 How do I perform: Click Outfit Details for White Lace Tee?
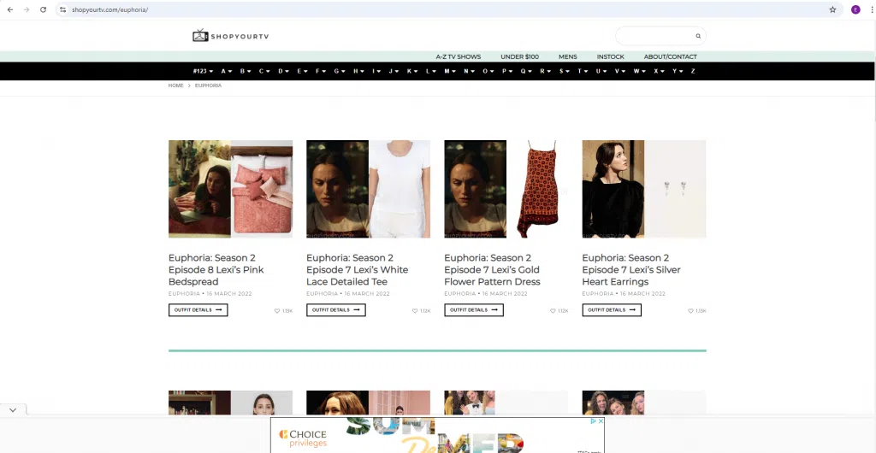[x=335, y=310]
